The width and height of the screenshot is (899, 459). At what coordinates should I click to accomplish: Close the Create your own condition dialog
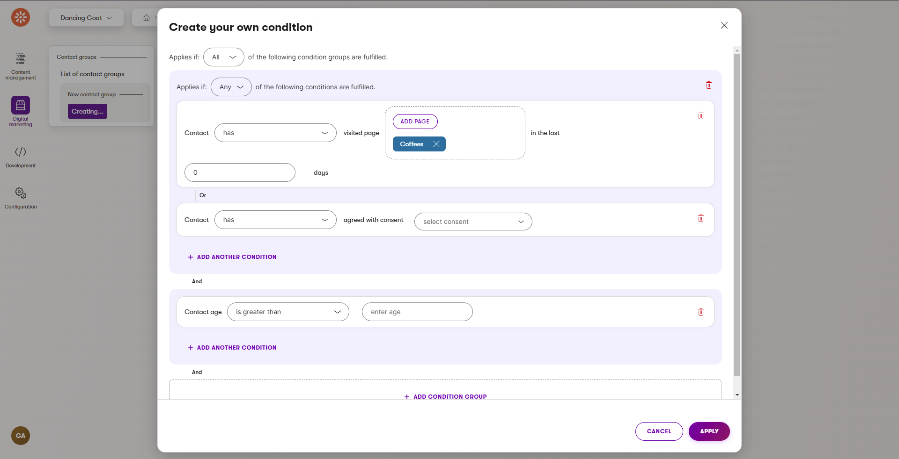coord(724,25)
